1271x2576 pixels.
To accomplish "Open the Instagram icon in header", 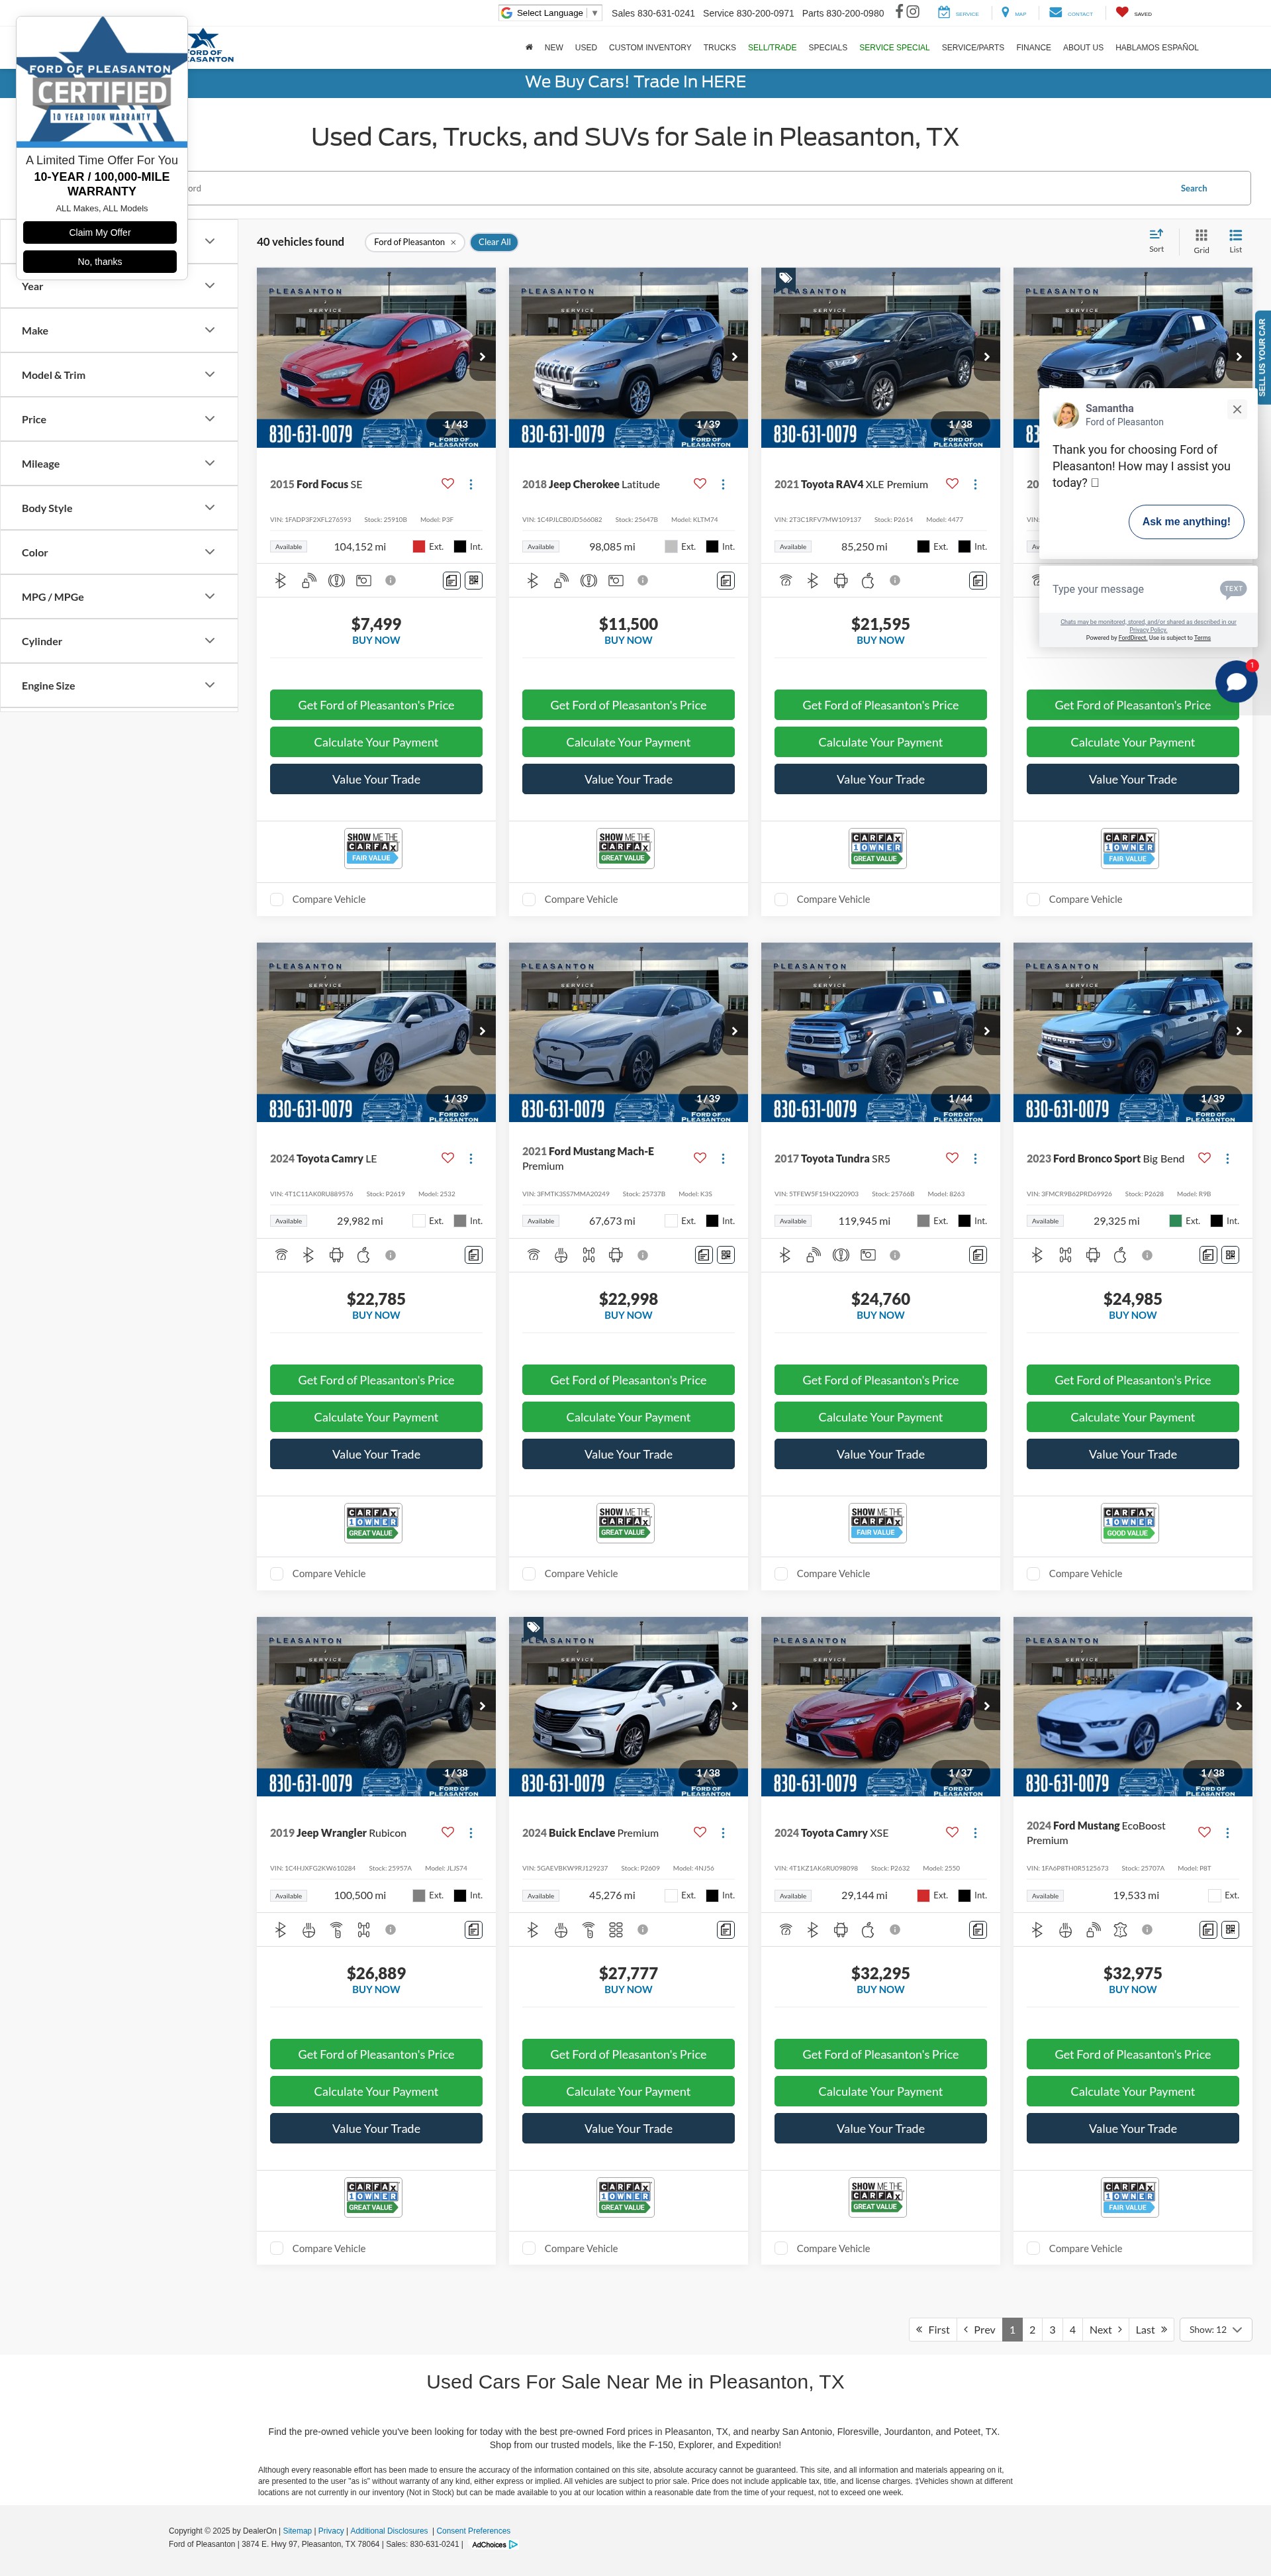I will (914, 12).
